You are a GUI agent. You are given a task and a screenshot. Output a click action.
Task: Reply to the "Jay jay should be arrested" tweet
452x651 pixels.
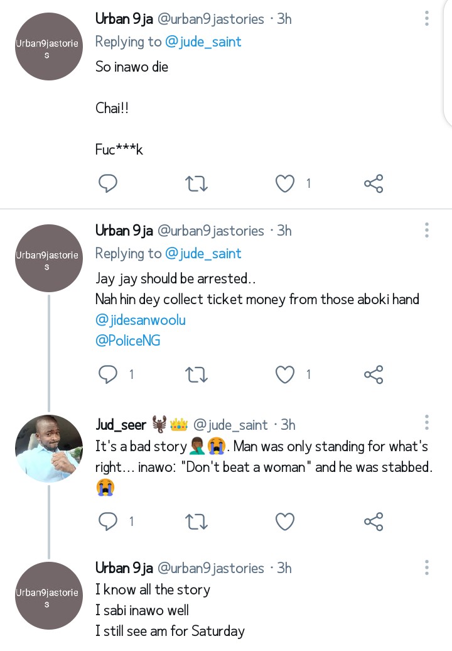(x=109, y=375)
